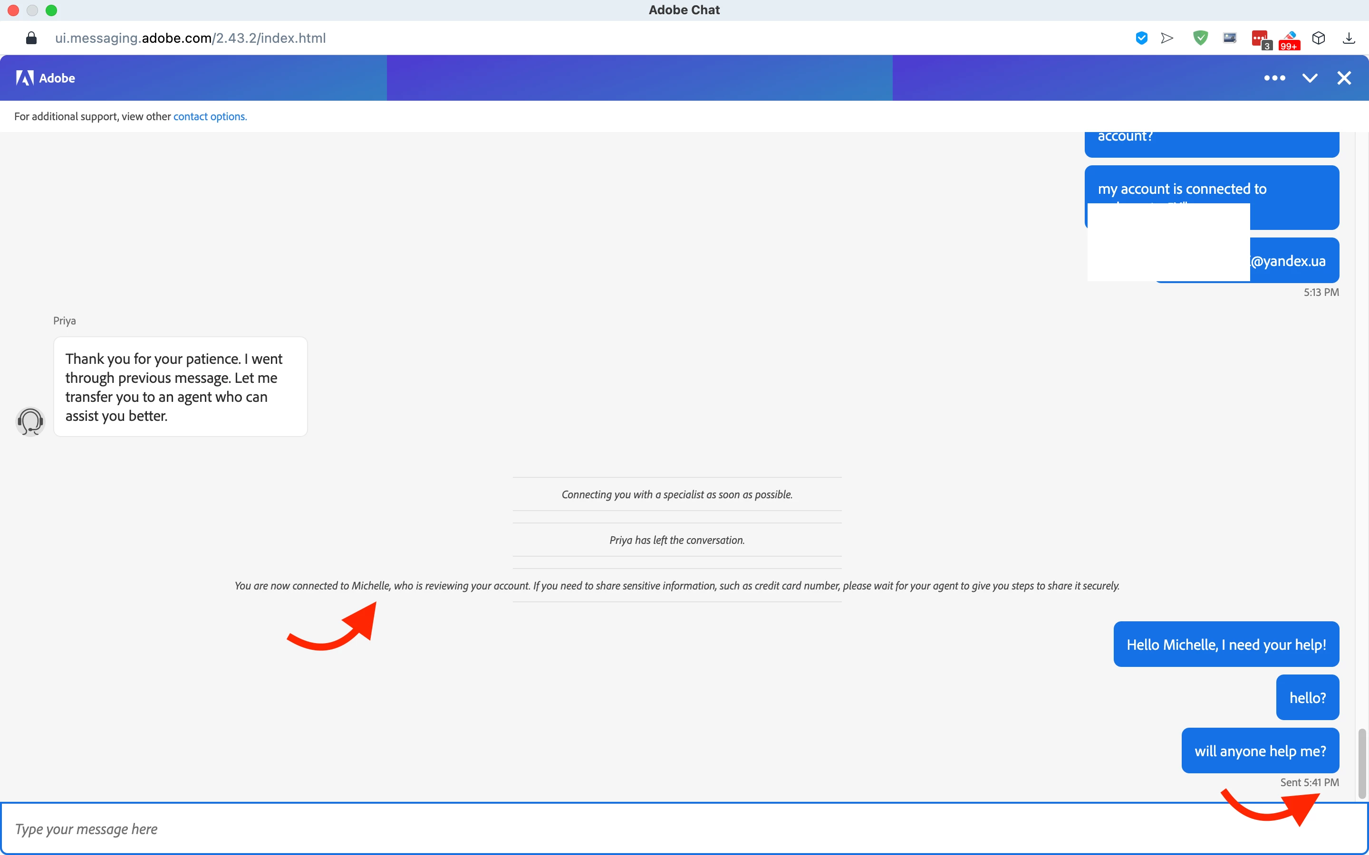
Task: Open the contact options link
Action: [210, 116]
